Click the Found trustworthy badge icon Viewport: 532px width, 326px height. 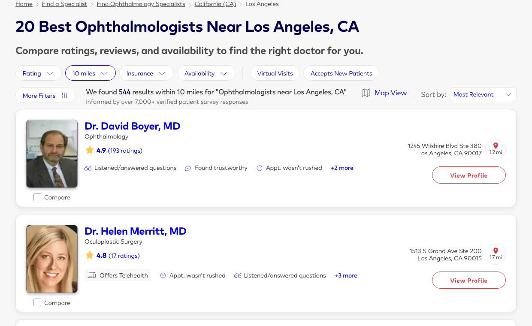point(188,168)
